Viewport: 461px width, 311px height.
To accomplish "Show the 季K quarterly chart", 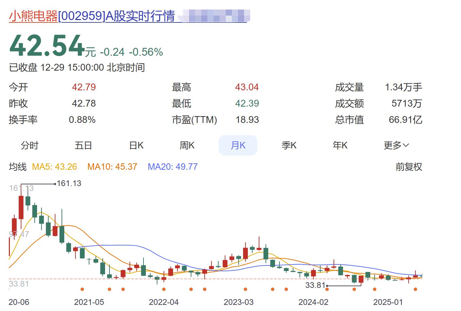I will click(x=289, y=145).
